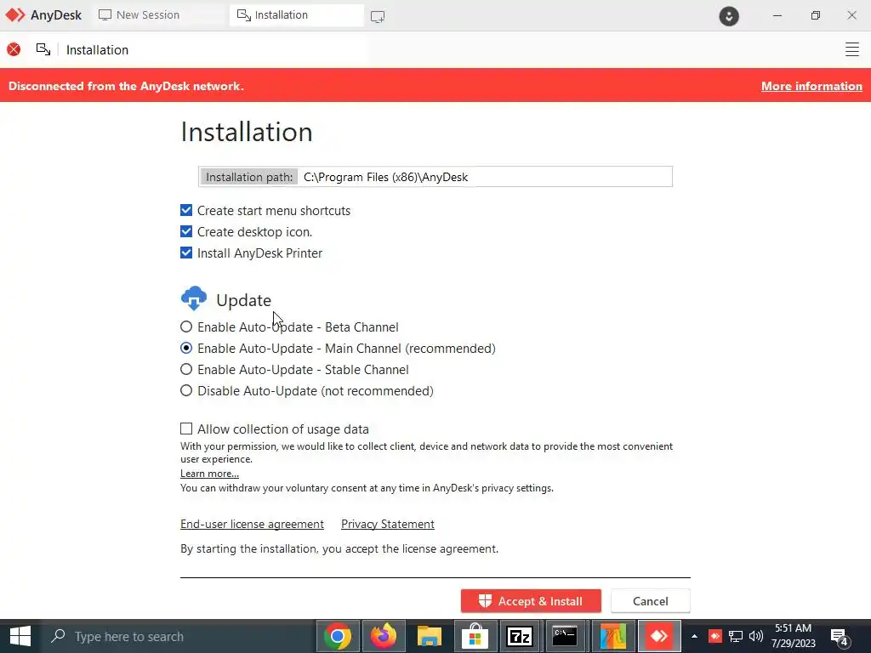Open the More information link
The image size is (871, 653).
click(811, 86)
